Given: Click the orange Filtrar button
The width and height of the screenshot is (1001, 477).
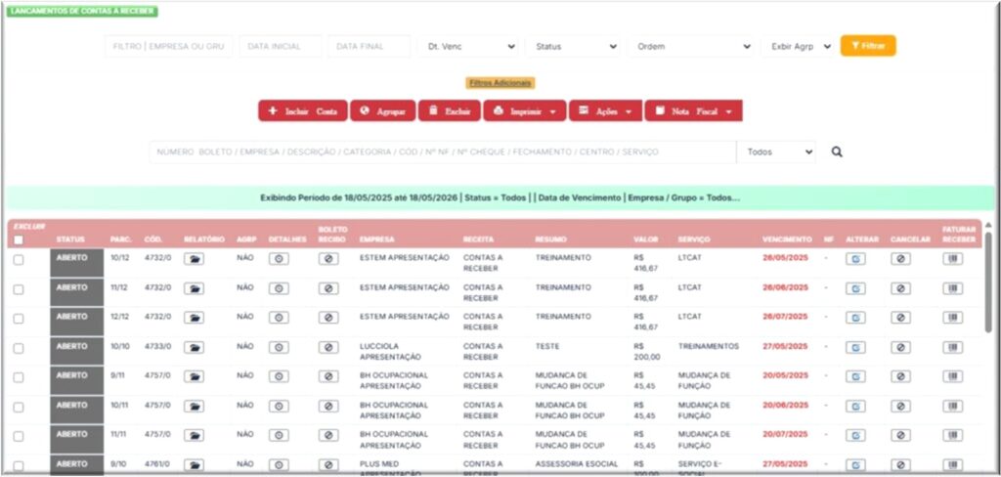Looking at the screenshot, I should pos(868,46).
